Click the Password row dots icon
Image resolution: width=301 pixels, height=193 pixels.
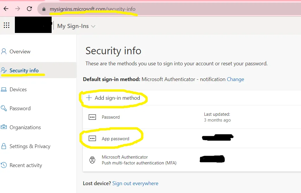click(x=92, y=117)
